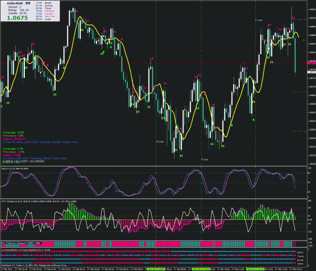This screenshot has width=316, height=271.
Task: Click the SymphonieMatrix indicator label
Action: (26, 250)
